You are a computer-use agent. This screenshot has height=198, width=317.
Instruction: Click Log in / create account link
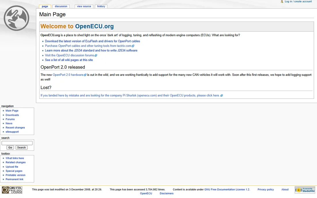(x=298, y=1)
